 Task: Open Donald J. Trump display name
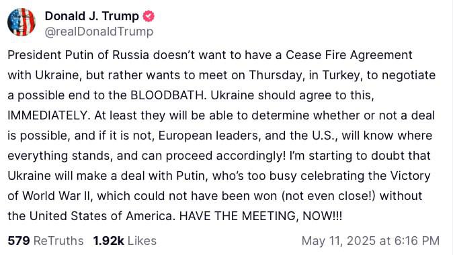pyautogui.click(x=92, y=16)
